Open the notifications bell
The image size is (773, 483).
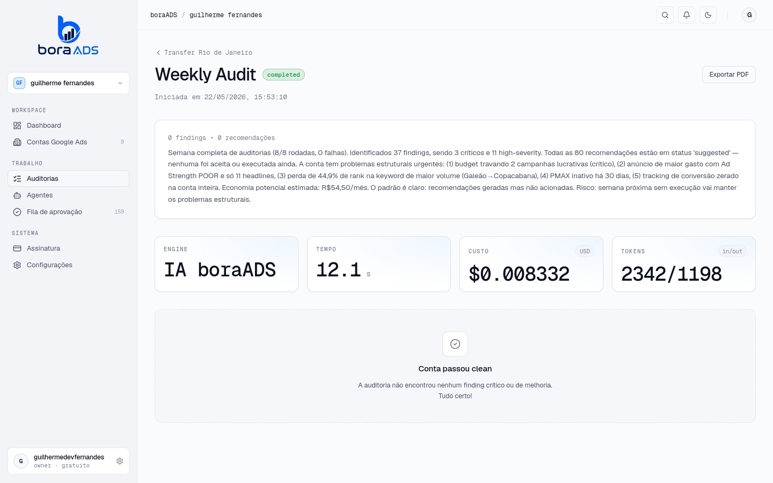click(687, 15)
